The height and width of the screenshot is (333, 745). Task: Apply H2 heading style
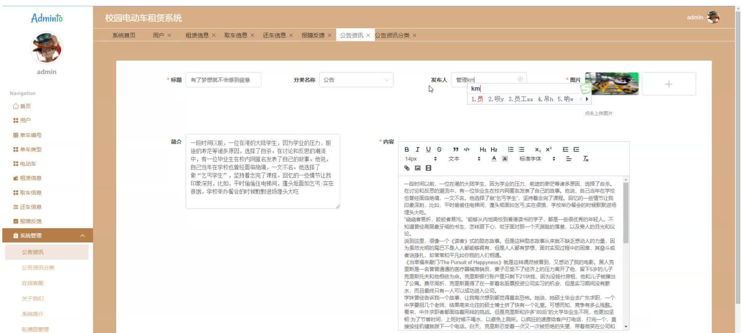494,150
